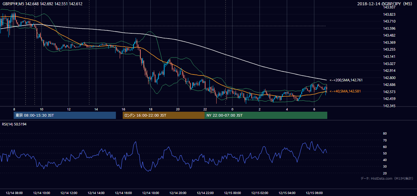Click the chart title 2018-12-14 のGBP/JPY (M5)

385,4
